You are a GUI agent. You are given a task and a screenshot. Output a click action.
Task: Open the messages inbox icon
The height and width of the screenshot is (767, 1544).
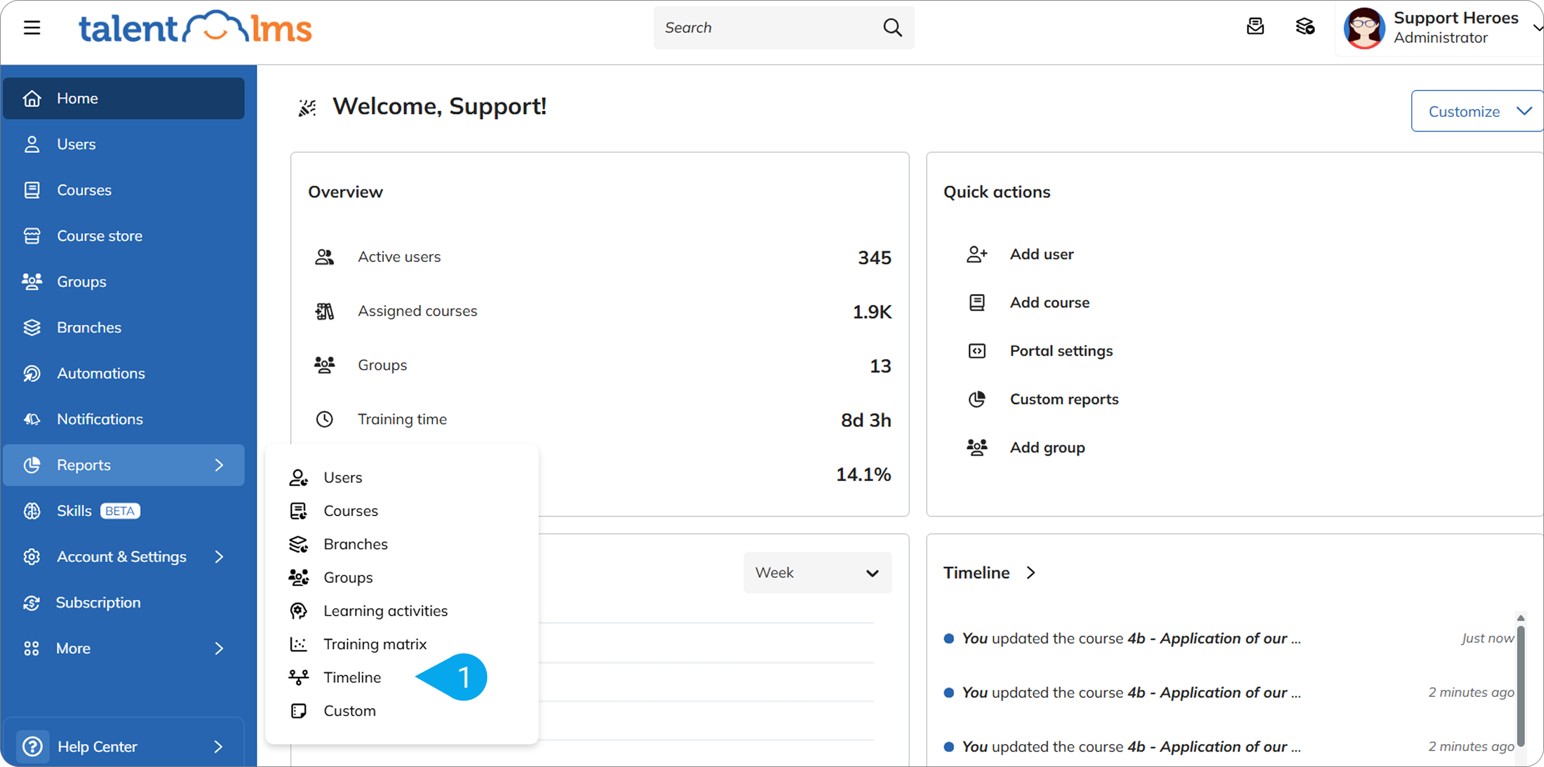1255,26
